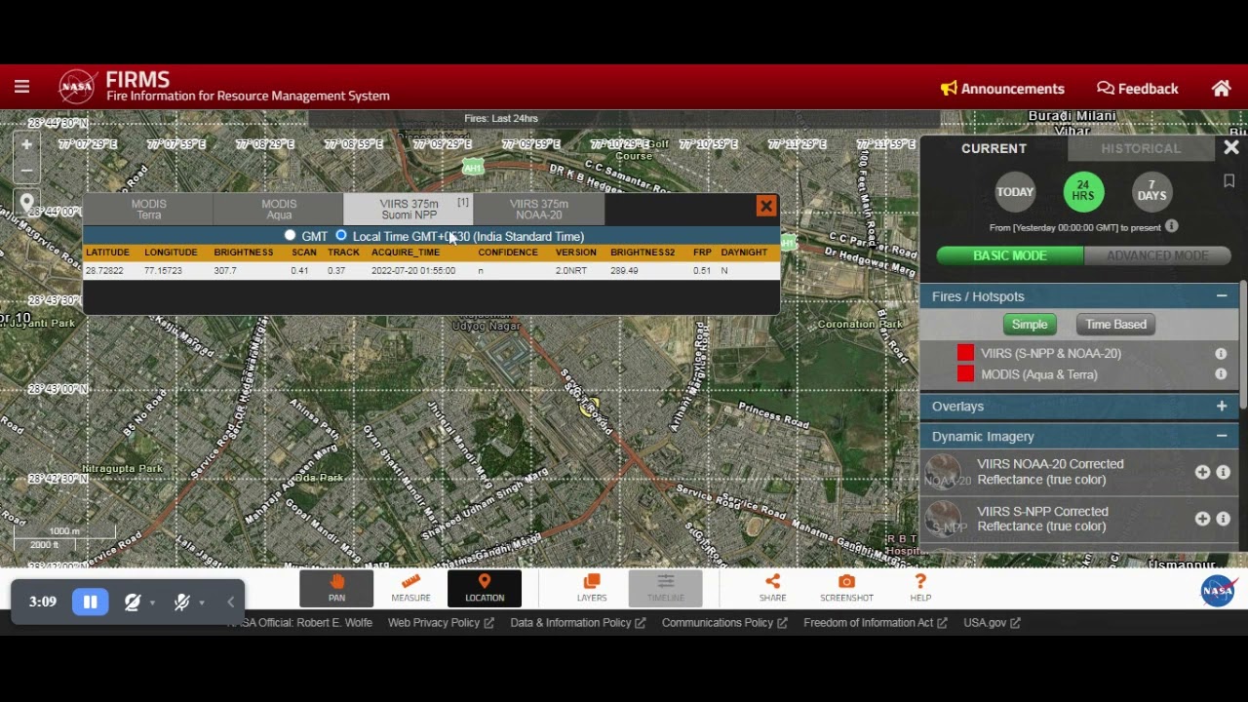Show info for VIIRS S-NPP Corrected Reflectance
Screen dimensions: 1248x702
pyautogui.click(x=1223, y=519)
